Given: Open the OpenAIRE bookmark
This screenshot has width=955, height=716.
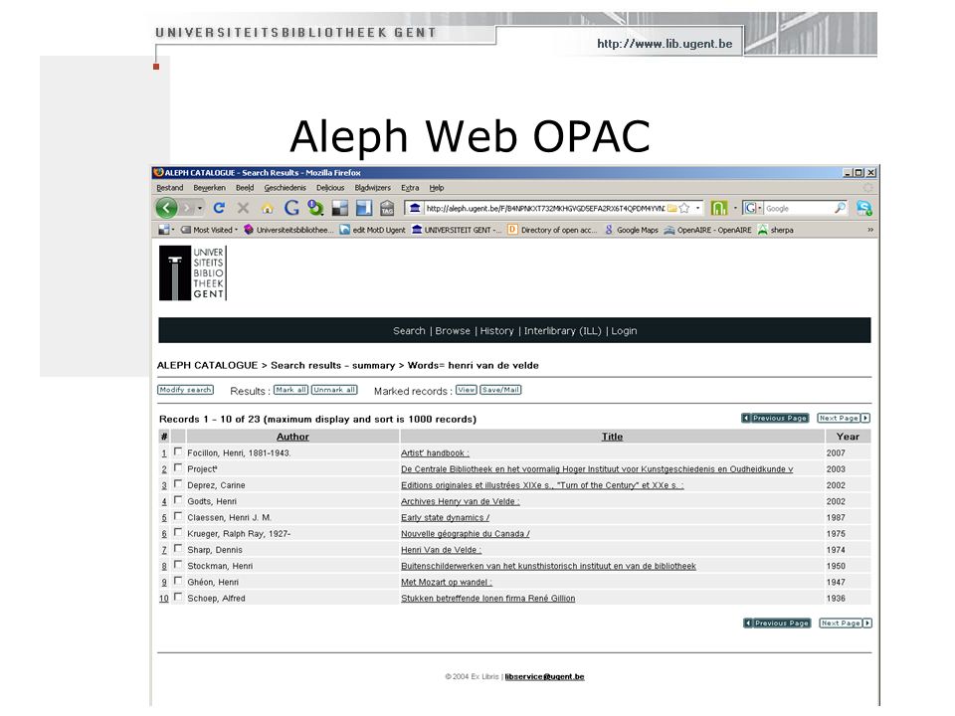Looking at the screenshot, I should click(707, 230).
